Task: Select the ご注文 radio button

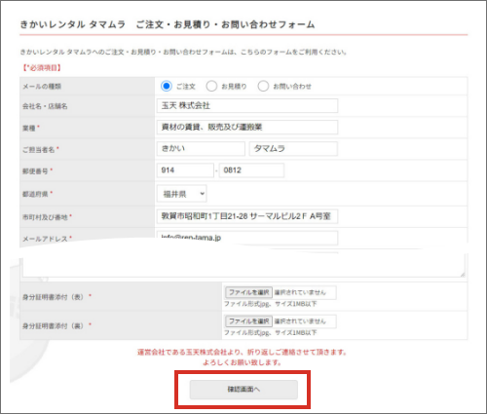Action: coord(167,86)
